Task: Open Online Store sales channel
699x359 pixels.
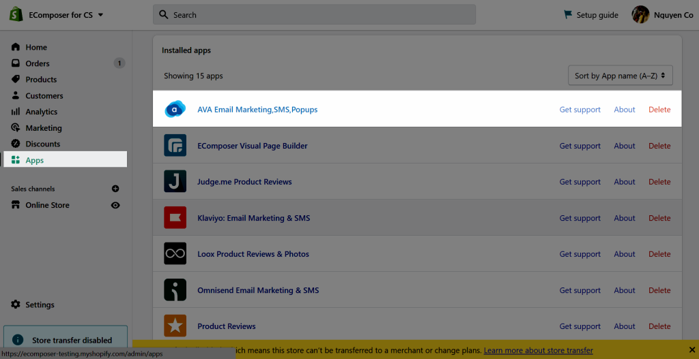Action: click(47, 205)
